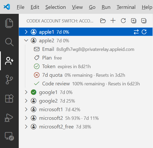Collapse the apple2 account

(26, 40)
